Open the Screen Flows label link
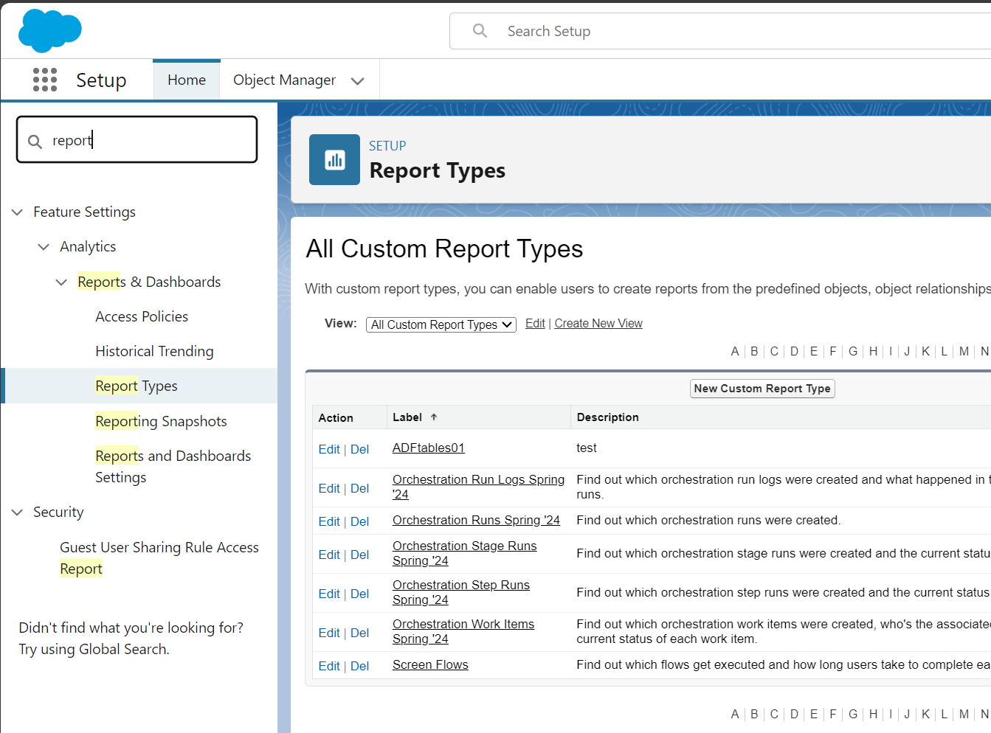Screen dimensions: 991x733 [430, 664]
